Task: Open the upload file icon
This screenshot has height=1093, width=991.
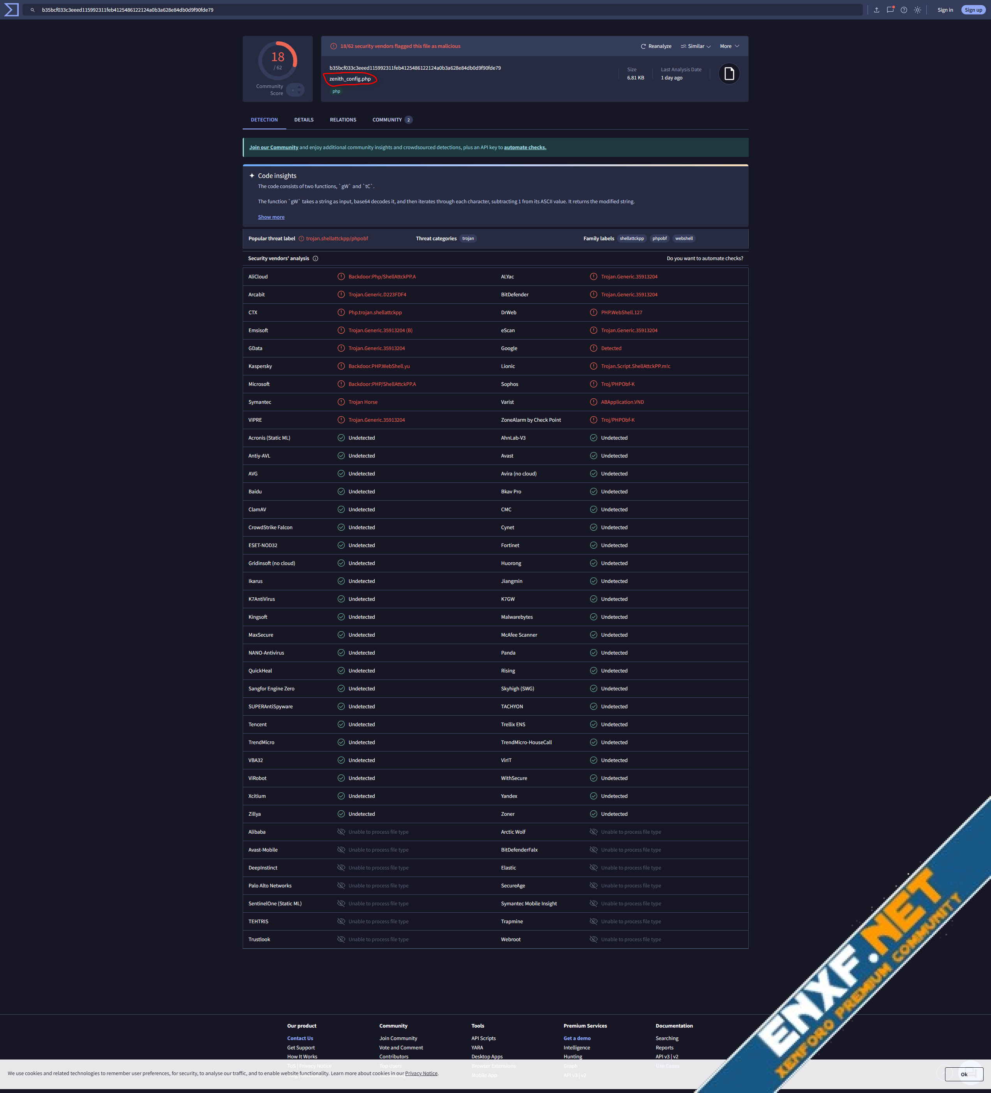Action: pos(876,10)
